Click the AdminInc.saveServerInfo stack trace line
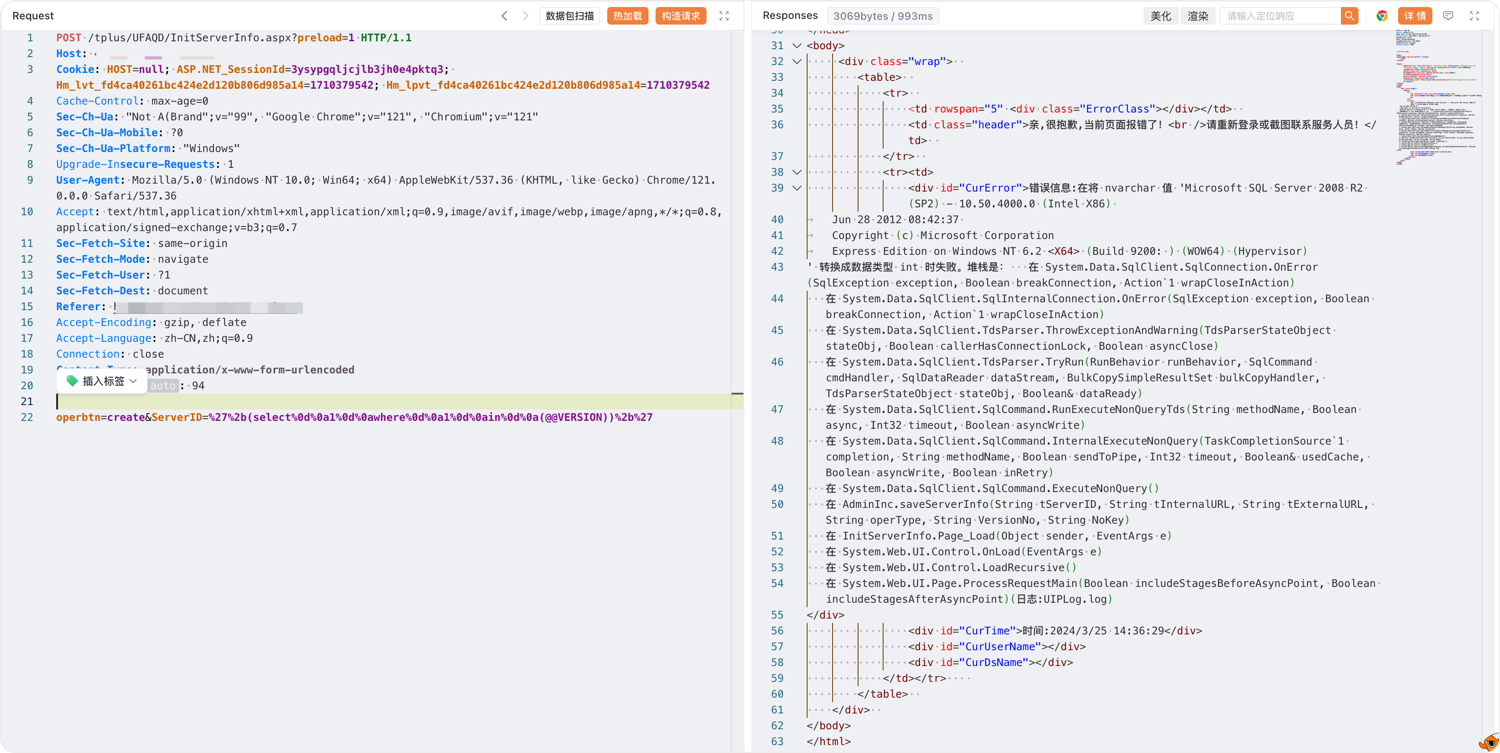 coord(1098,512)
